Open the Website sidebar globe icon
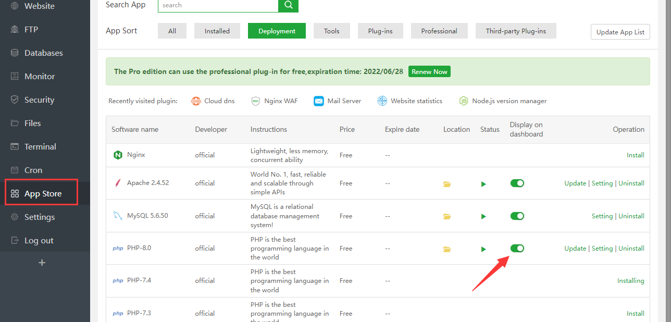Screen dimensions: 671x322 pos(15,6)
